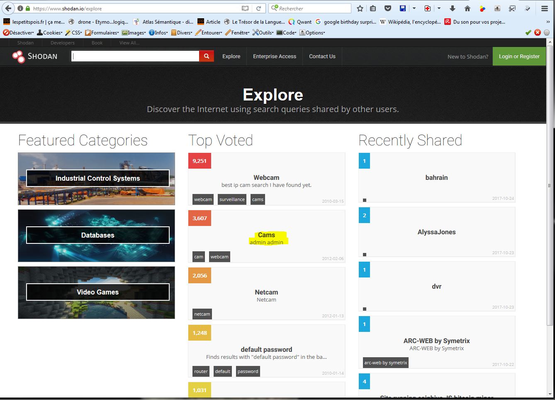Bookmark this page with the star icon
Image resolution: width=555 pixels, height=400 pixels.
pos(360,8)
